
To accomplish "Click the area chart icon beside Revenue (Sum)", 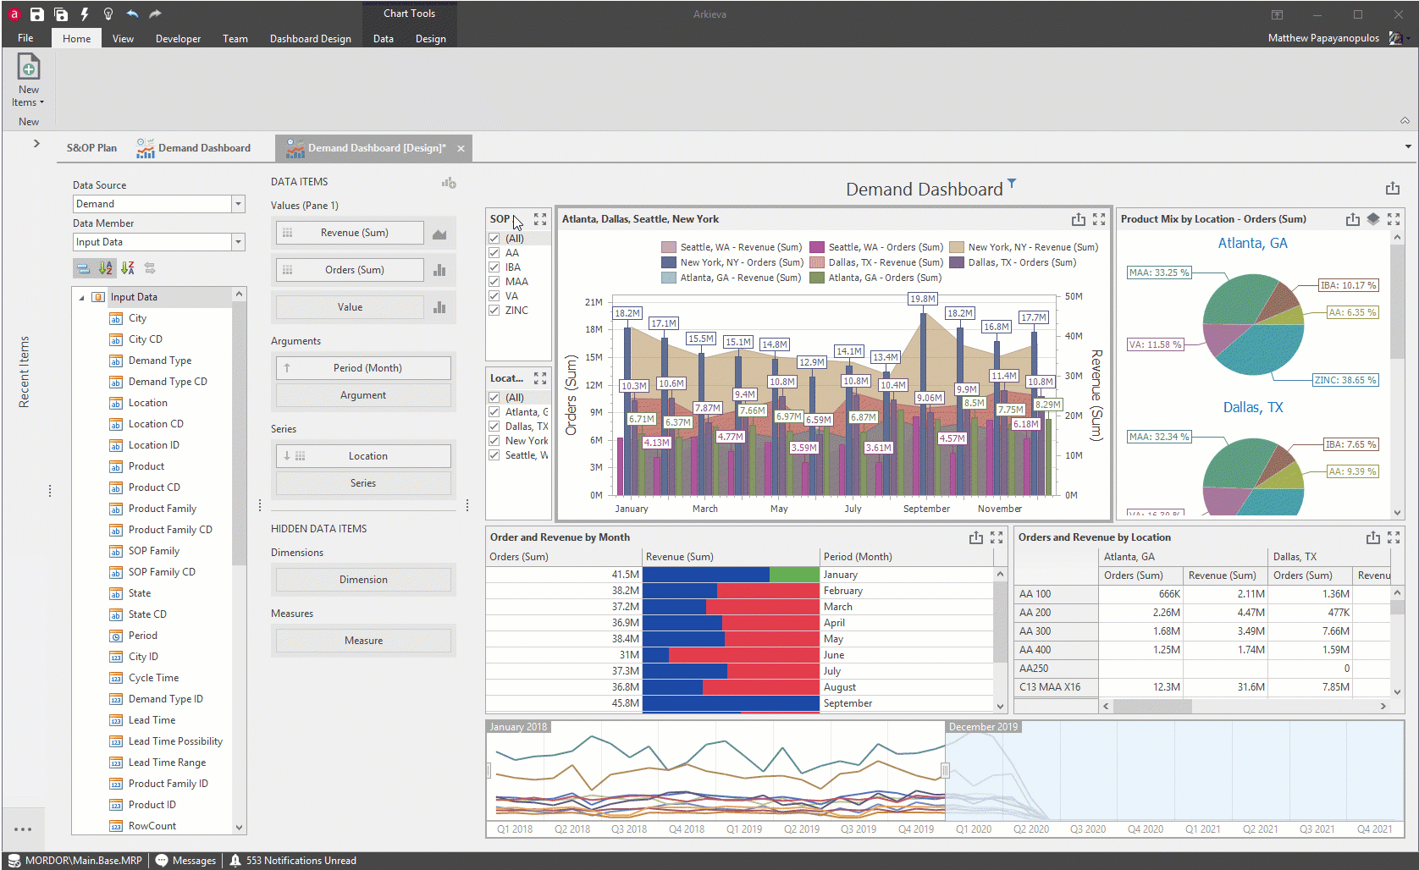I will (x=439, y=234).
